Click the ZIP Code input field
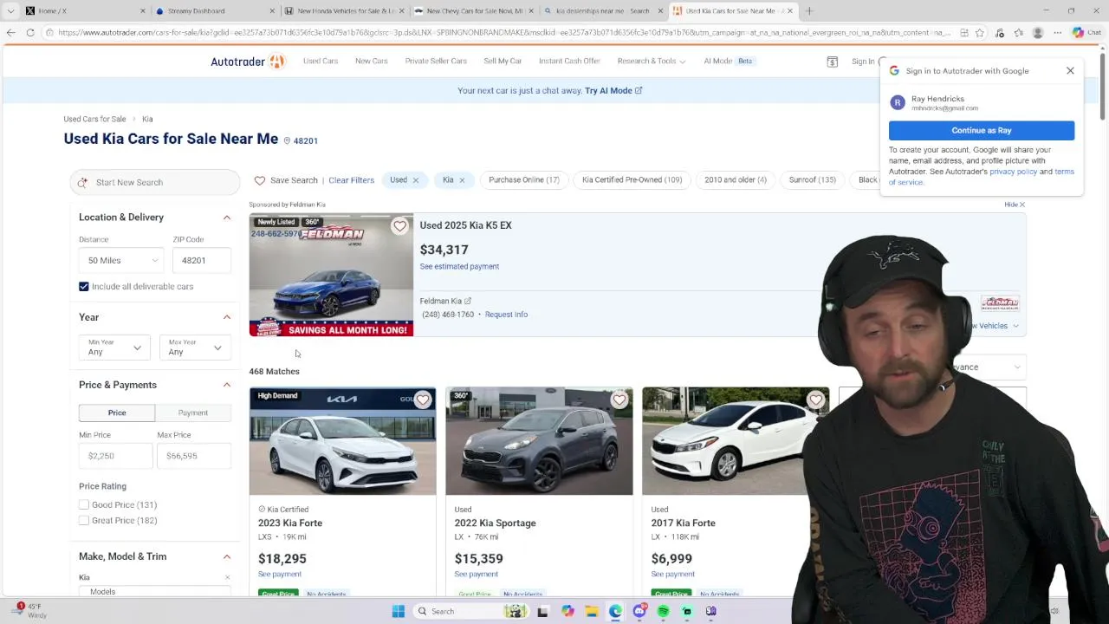Screen dimensions: 1109x624 tap(202, 260)
